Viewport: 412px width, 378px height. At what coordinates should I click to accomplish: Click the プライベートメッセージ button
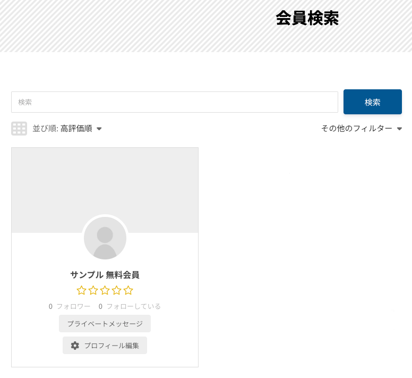[x=105, y=324]
